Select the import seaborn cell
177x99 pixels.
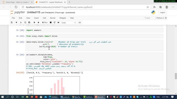click(94, 30)
